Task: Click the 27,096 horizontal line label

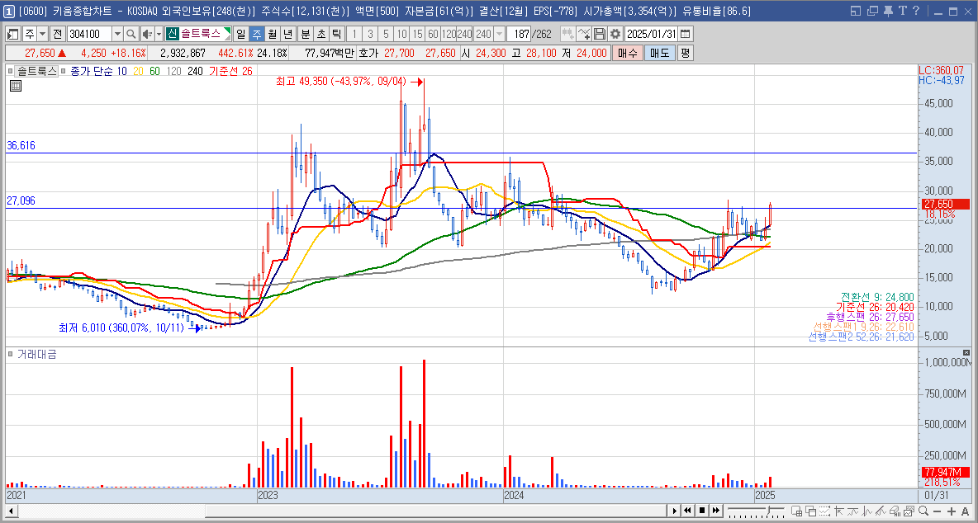Action: click(x=21, y=200)
